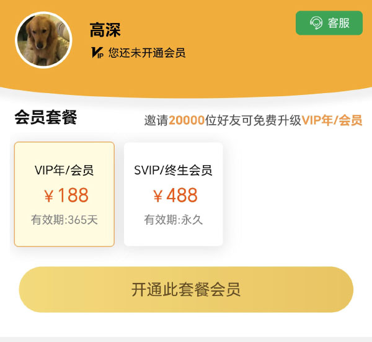Image resolution: width=372 pixels, height=342 pixels.
Task: Click the SVIP/终生会员 title label
Action: coord(173,170)
